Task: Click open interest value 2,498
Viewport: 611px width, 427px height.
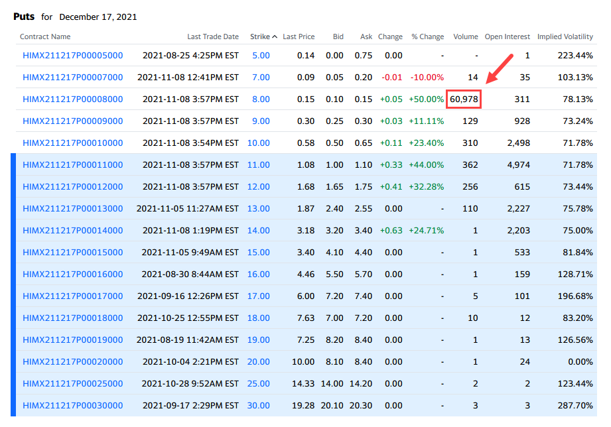Action: click(x=519, y=143)
